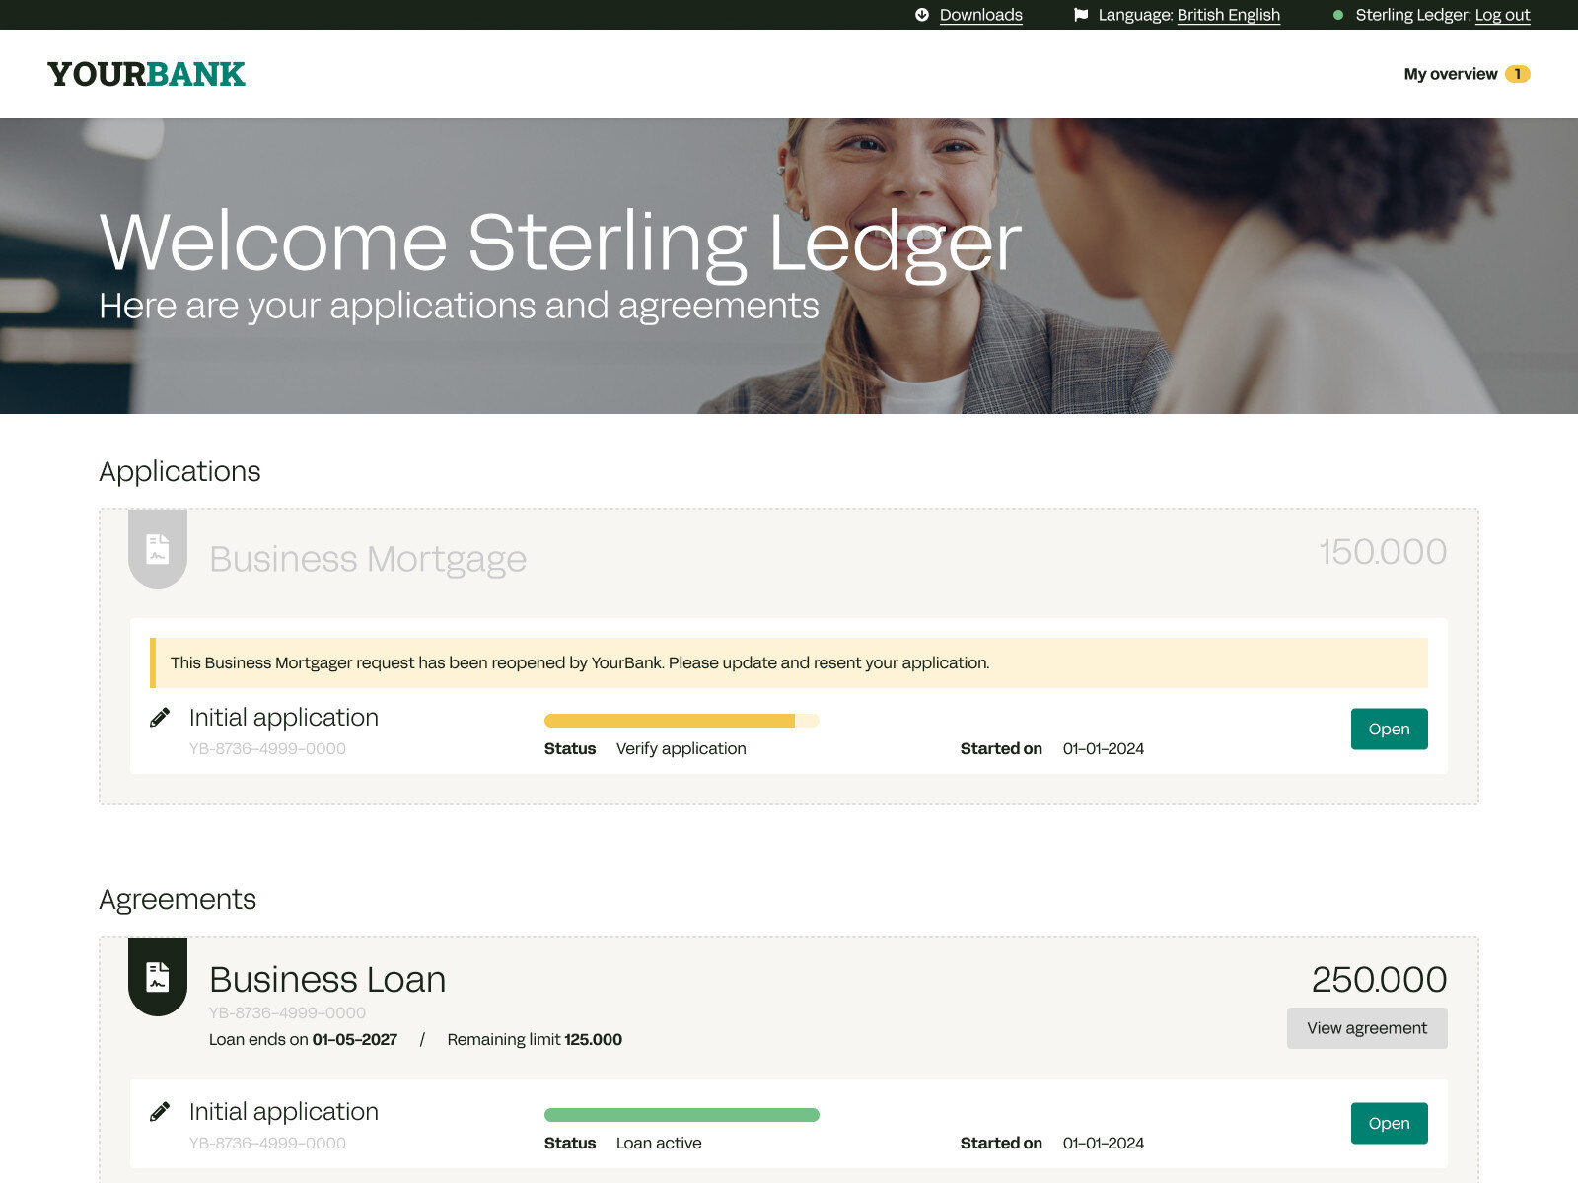Open the My overview menu item

[x=1450, y=74]
